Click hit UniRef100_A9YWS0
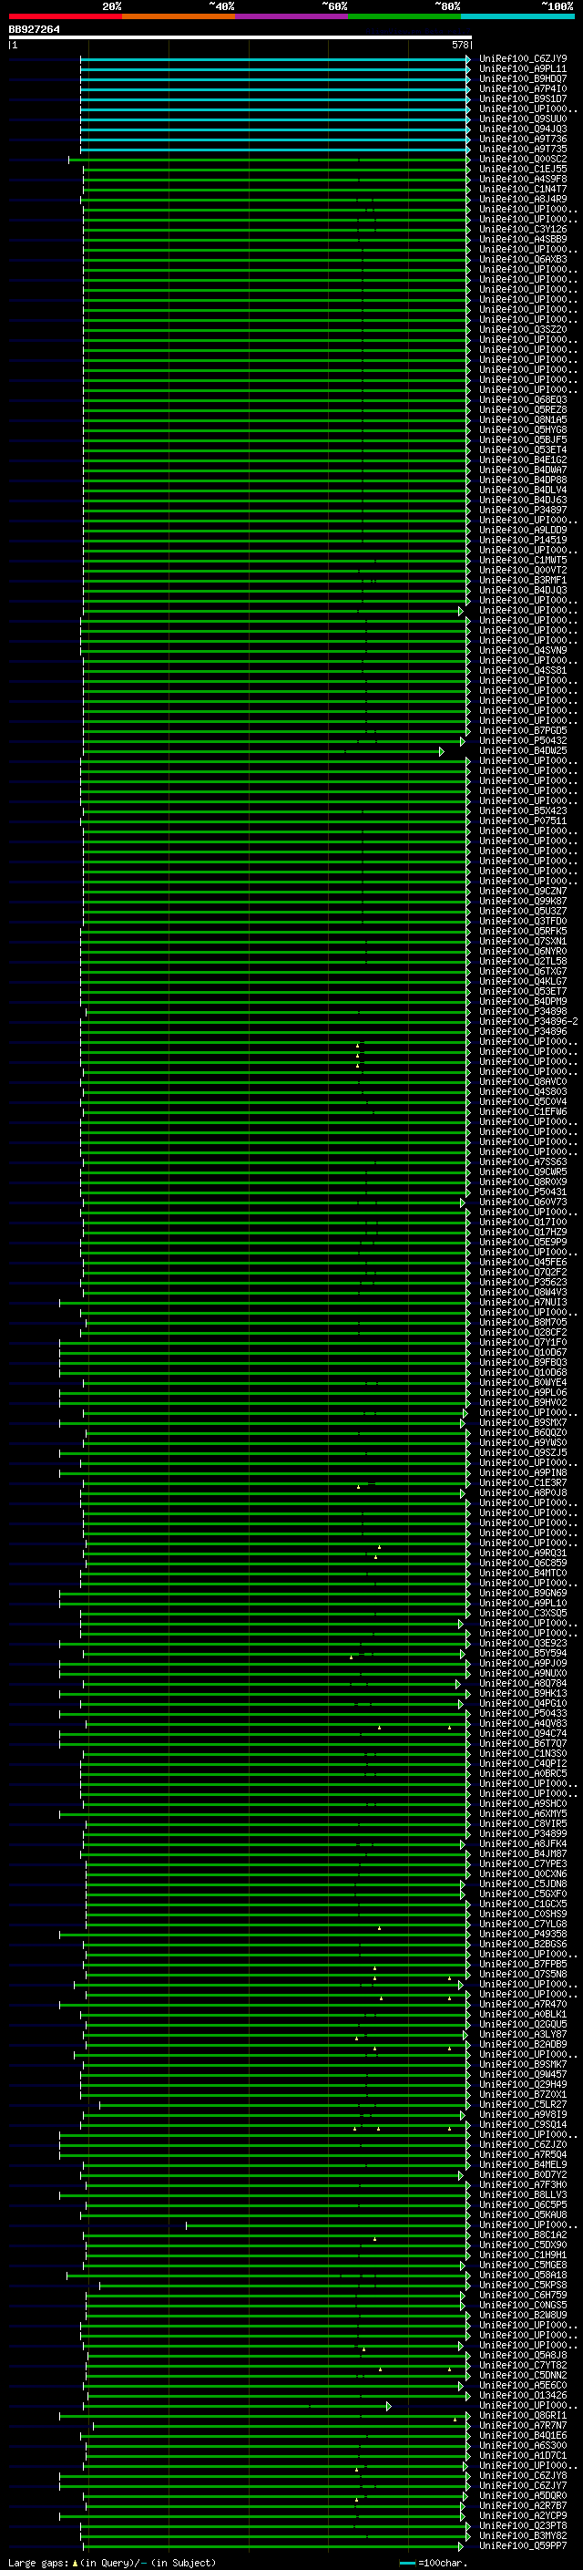The height and width of the screenshot is (2570, 583). pos(523,1443)
